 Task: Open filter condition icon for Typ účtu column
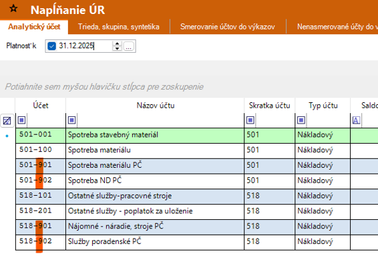[x=301, y=120]
